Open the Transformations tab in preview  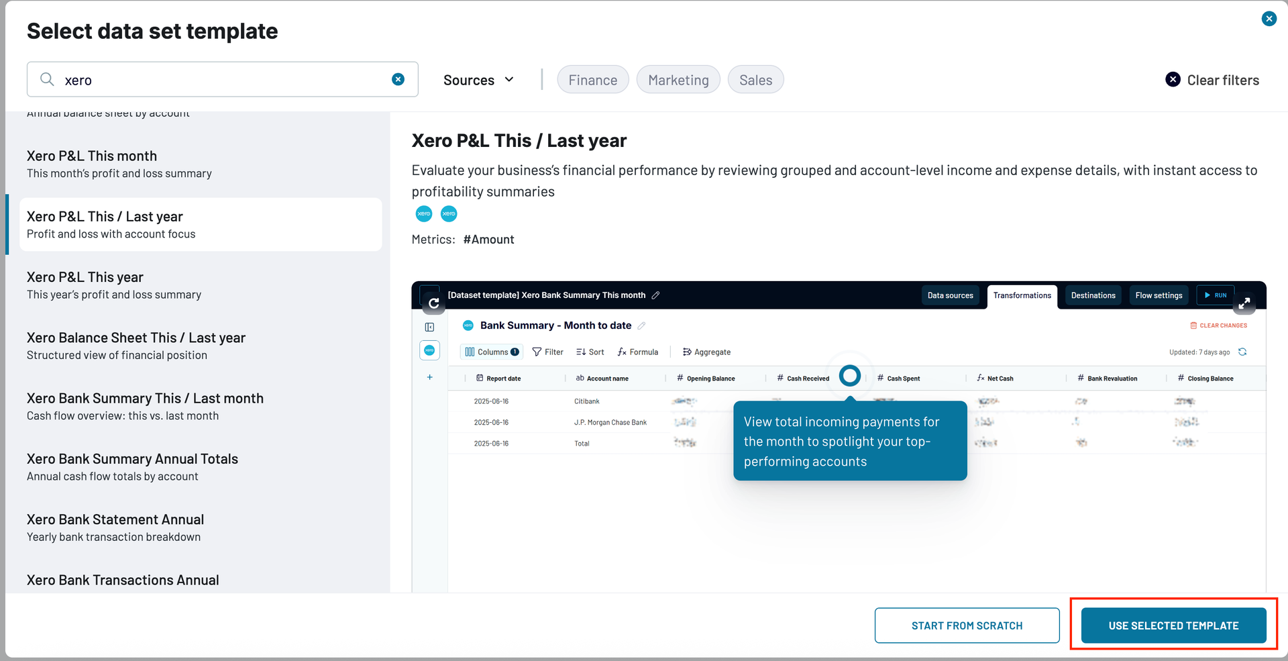(1022, 295)
